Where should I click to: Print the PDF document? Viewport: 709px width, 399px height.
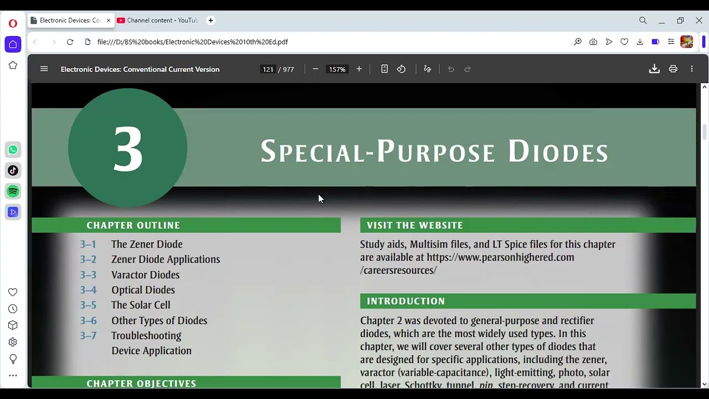[673, 69]
